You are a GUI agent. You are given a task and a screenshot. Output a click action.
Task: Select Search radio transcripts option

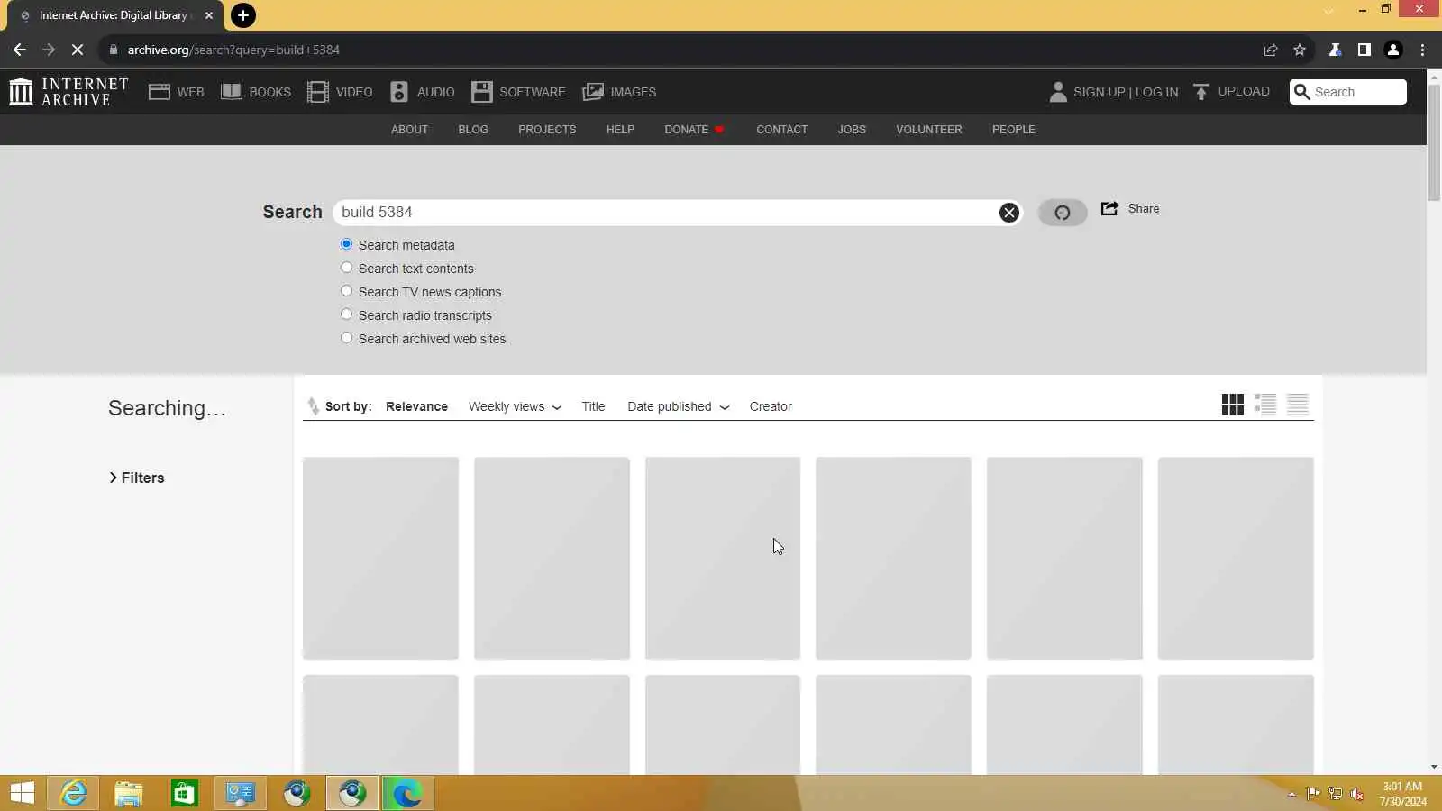(x=346, y=314)
